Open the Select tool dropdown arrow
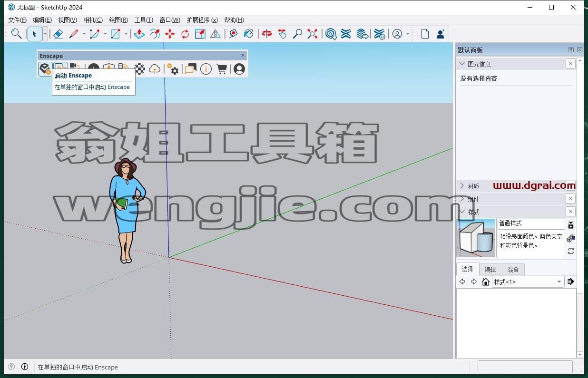This screenshot has height=378, width=588. (x=45, y=34)
